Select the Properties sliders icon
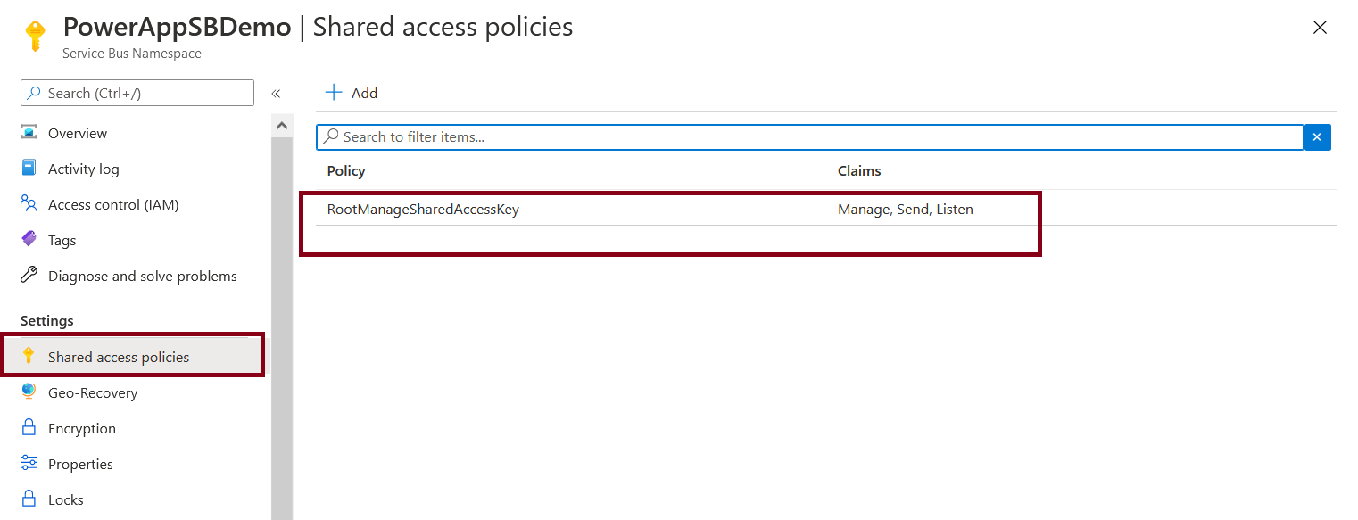This screenshot has width=1358, height=520. (29, 463)
